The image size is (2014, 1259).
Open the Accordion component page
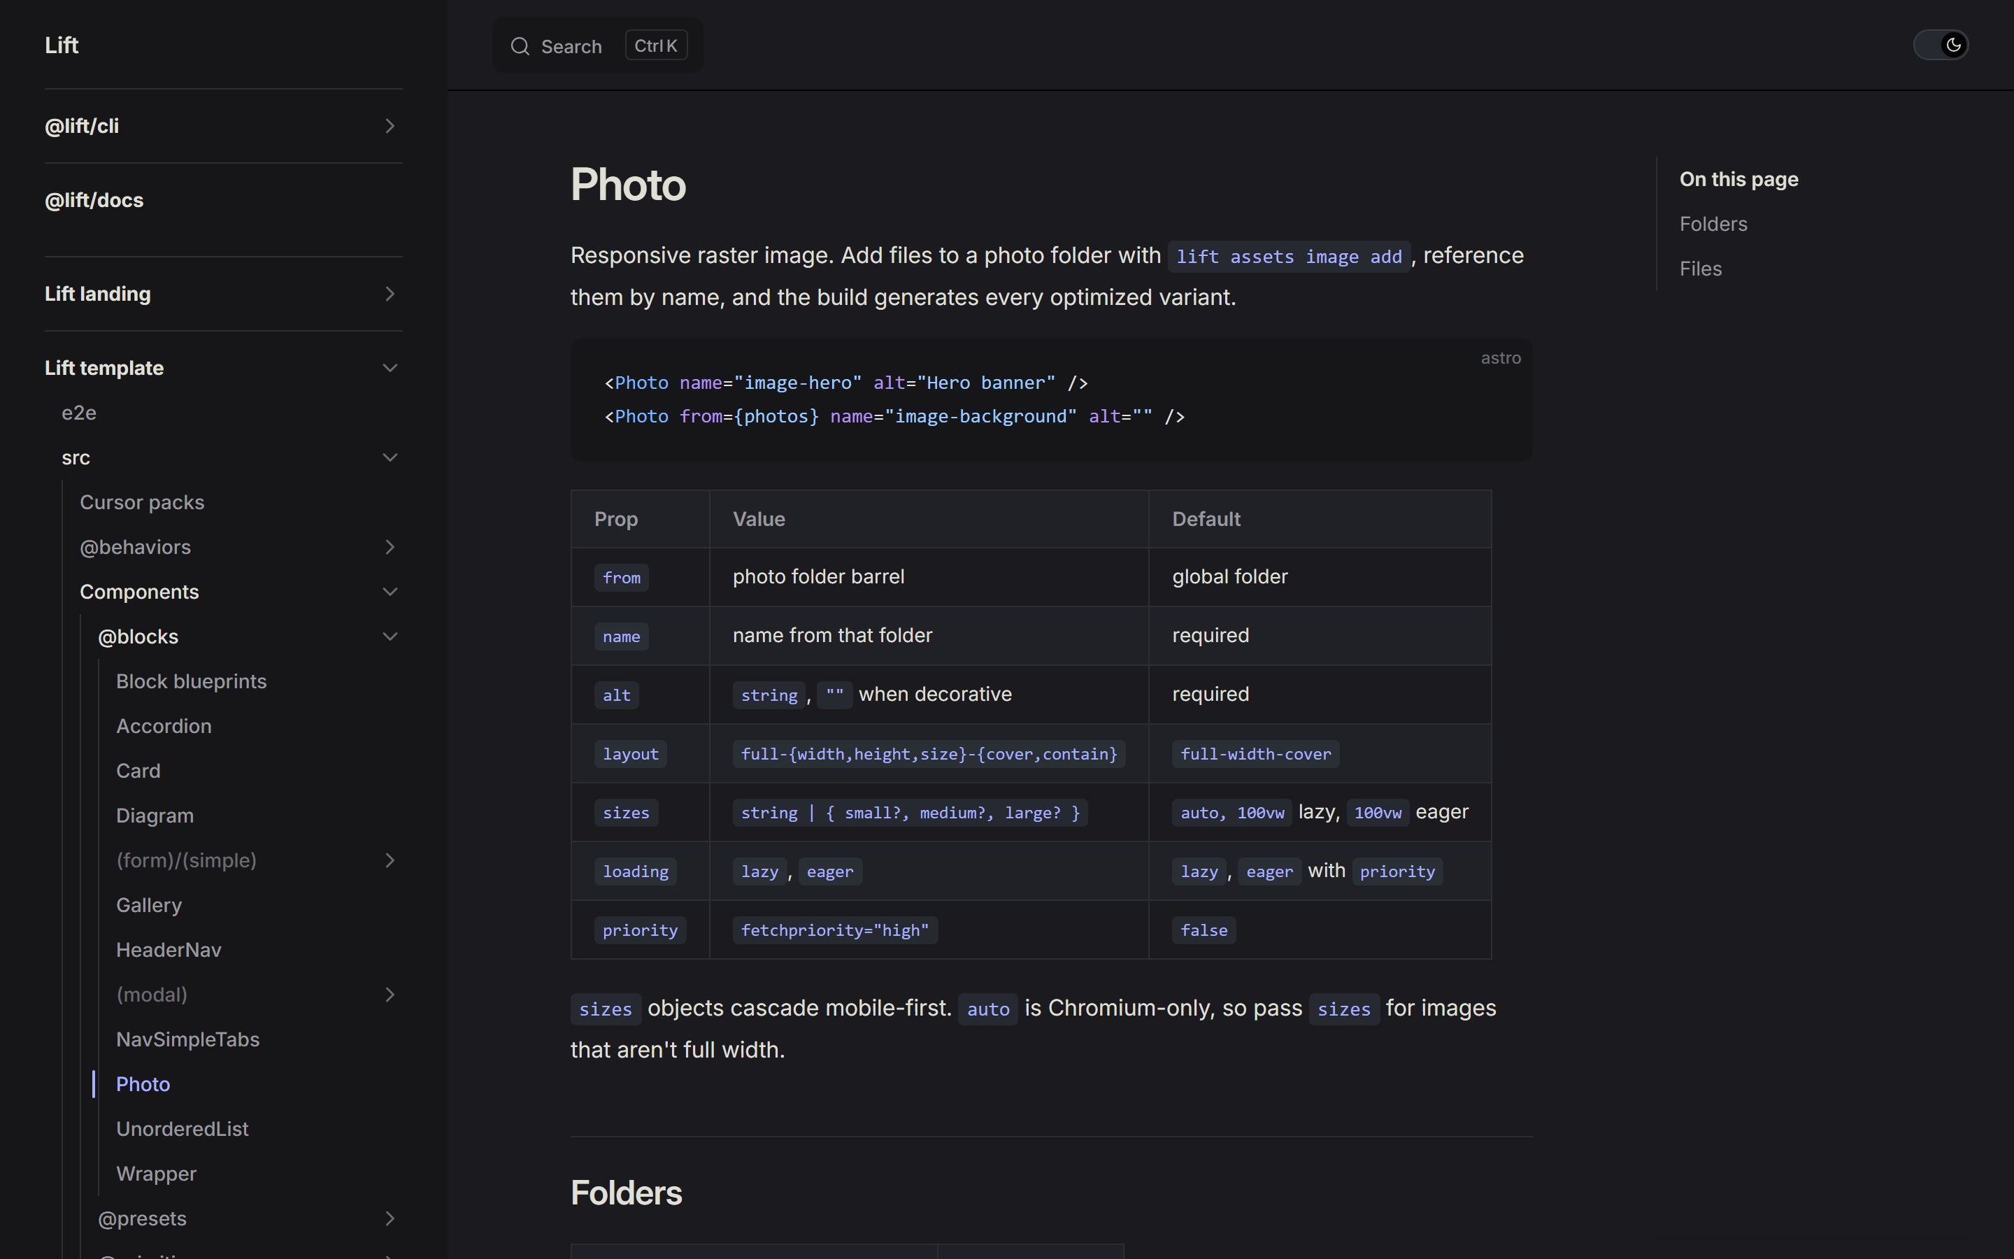164,727
